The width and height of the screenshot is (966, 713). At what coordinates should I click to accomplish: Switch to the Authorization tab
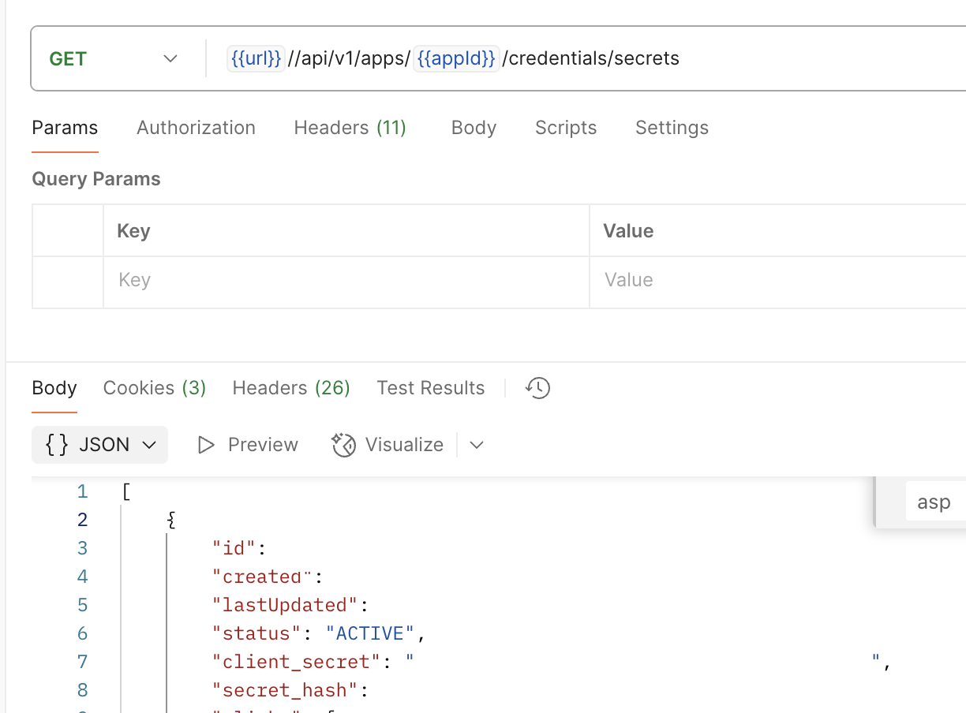coord(196,127)
